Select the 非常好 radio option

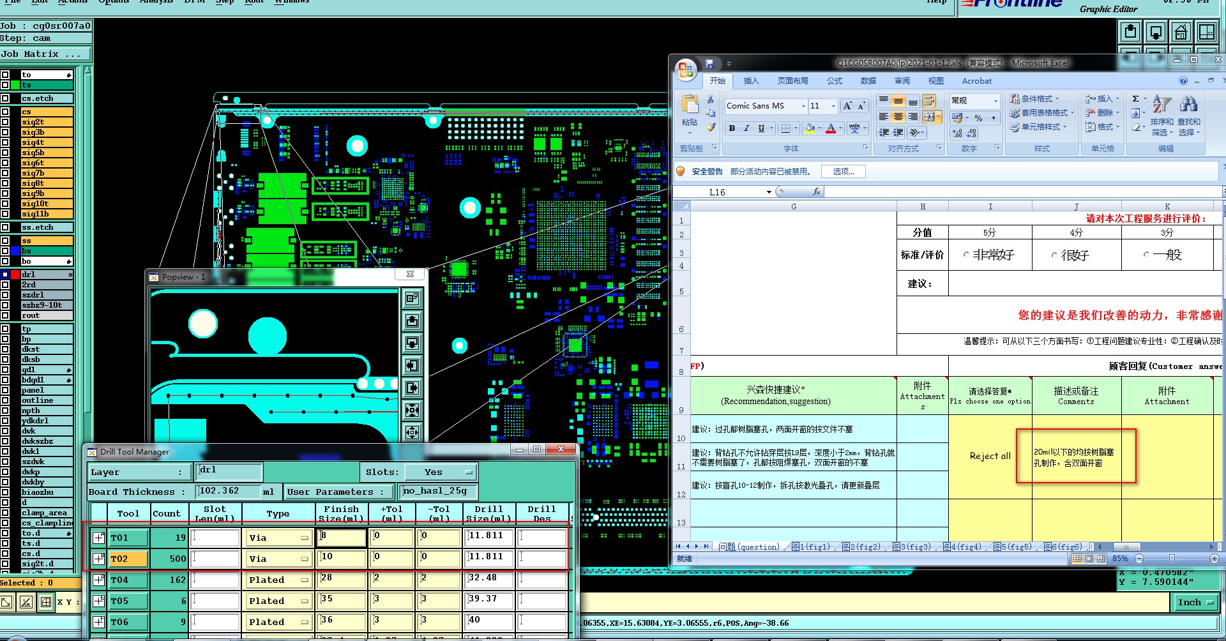(966, 255)
